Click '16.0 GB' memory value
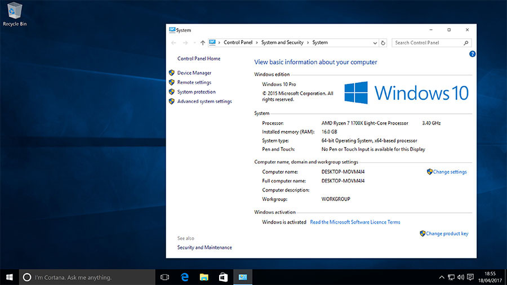The image size is (507, 285). (x=329, y=132)
